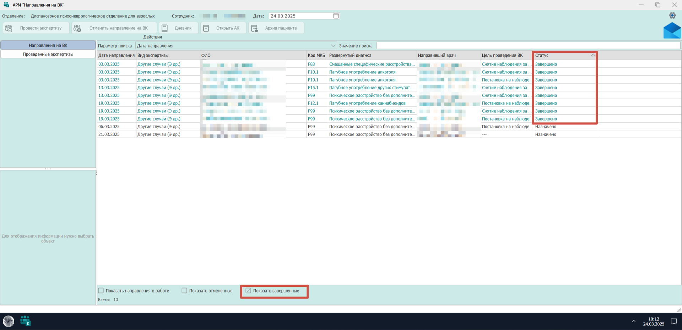Click the window resize grip corner
Image resolution: width=682 pixels, height=330 pixels.
(x=679, y=309)
